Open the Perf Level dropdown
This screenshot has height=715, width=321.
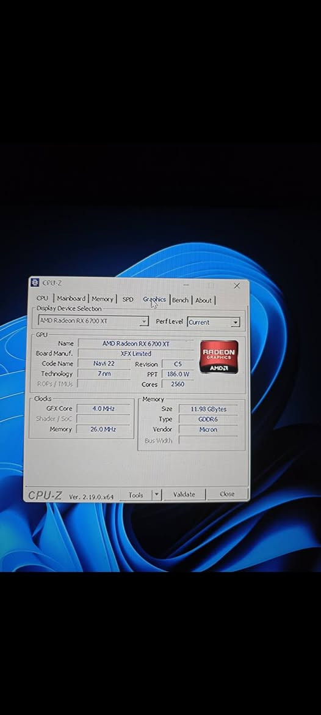click(x=235, y=322)
